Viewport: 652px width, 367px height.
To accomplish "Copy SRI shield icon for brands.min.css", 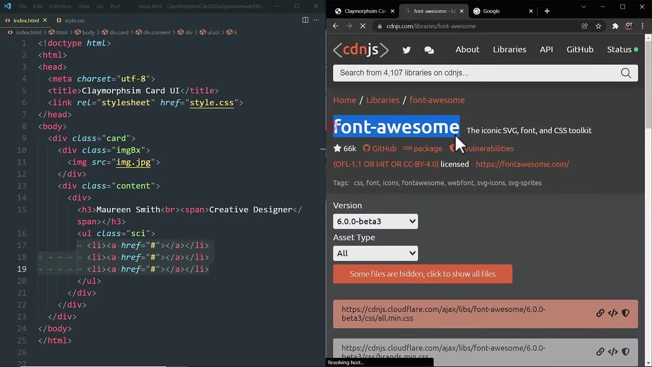I will (x=626, y=352).
